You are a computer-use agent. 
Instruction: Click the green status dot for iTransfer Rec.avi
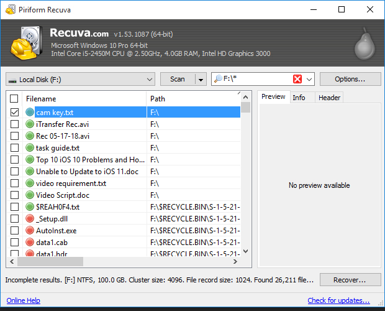[x=30, y=124]
